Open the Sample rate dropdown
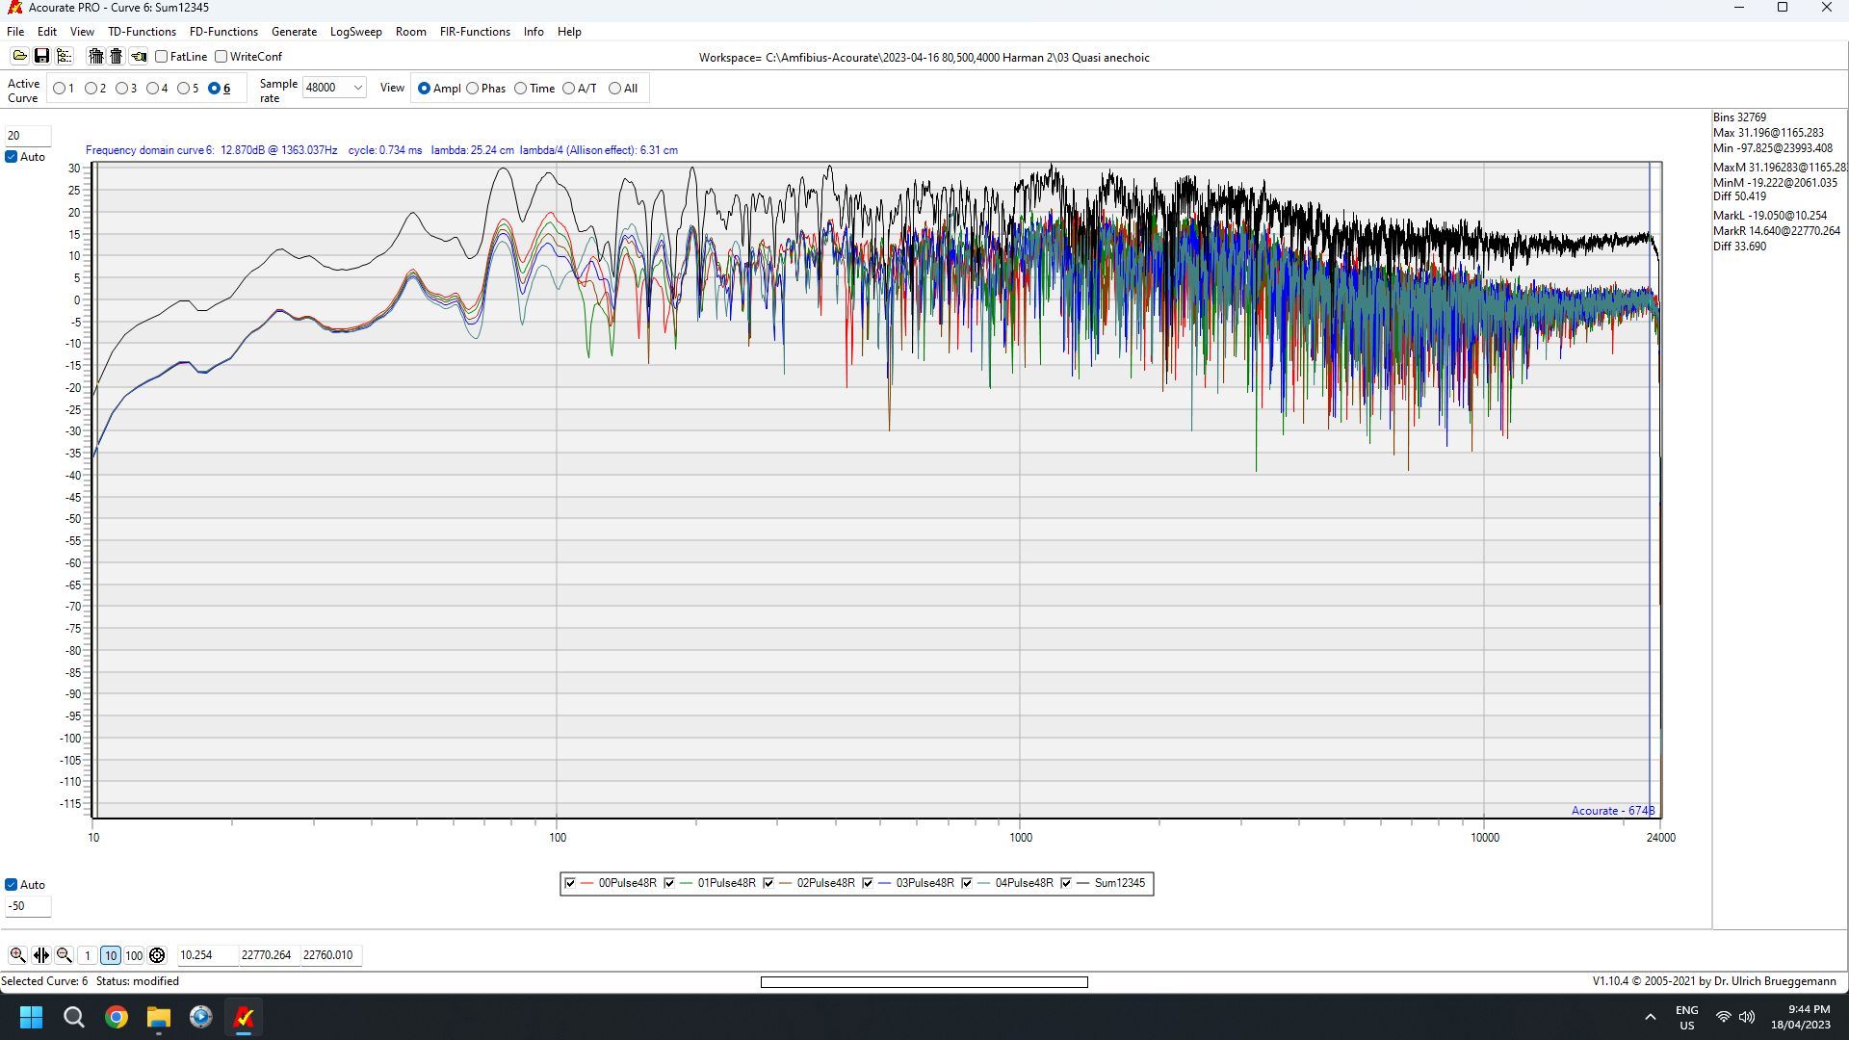The height and width of the screenshot is (1040, 1849). (357, 87)
